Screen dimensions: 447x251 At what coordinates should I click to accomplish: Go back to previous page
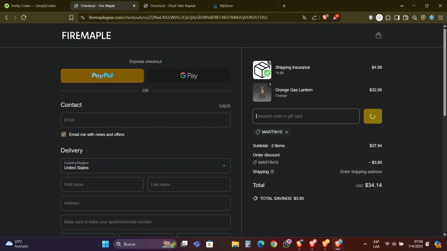(7, 18)
